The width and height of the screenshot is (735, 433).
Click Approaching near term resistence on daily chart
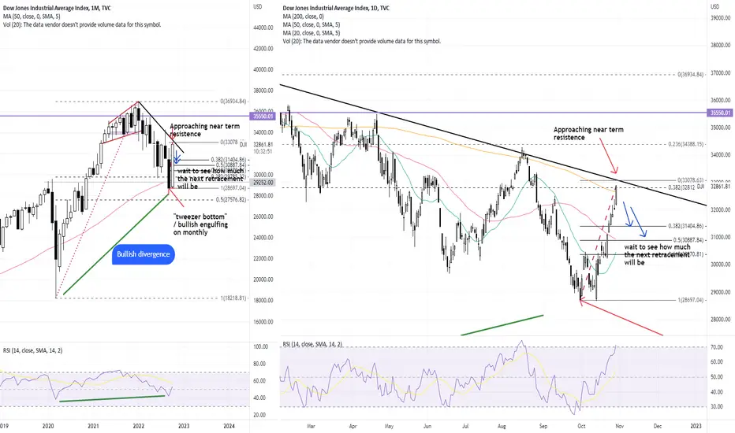click(x=588, y=133)
